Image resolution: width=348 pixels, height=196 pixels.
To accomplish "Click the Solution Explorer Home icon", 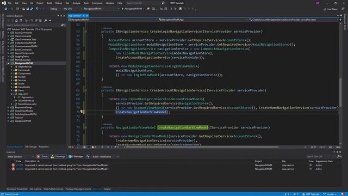I will tap(16, 21).
